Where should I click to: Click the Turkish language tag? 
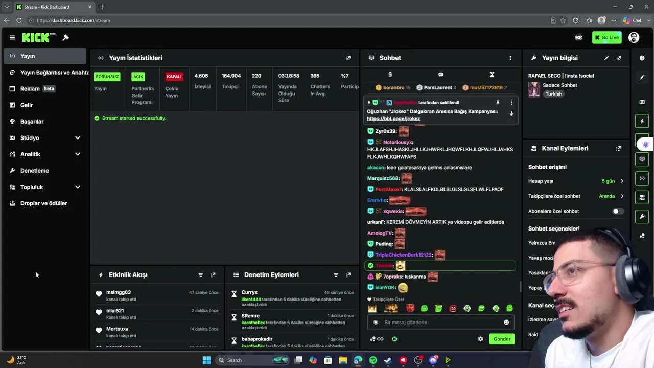tap(553, 94)
